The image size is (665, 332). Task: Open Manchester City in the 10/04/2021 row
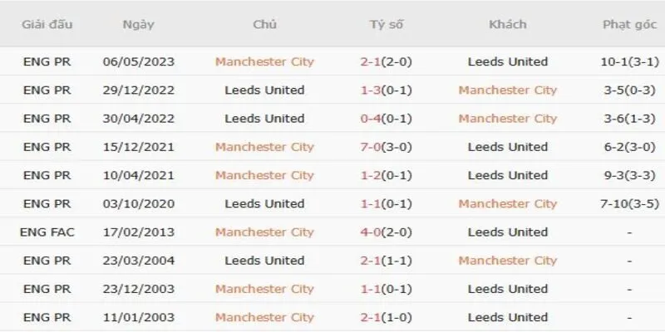(x=264, y=175)
